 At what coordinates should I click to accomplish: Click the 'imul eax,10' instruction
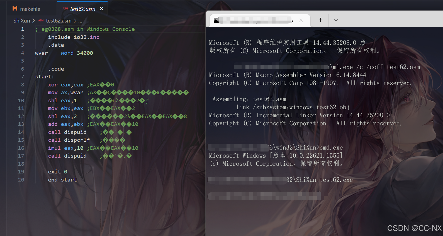click(x=65, y=148)
